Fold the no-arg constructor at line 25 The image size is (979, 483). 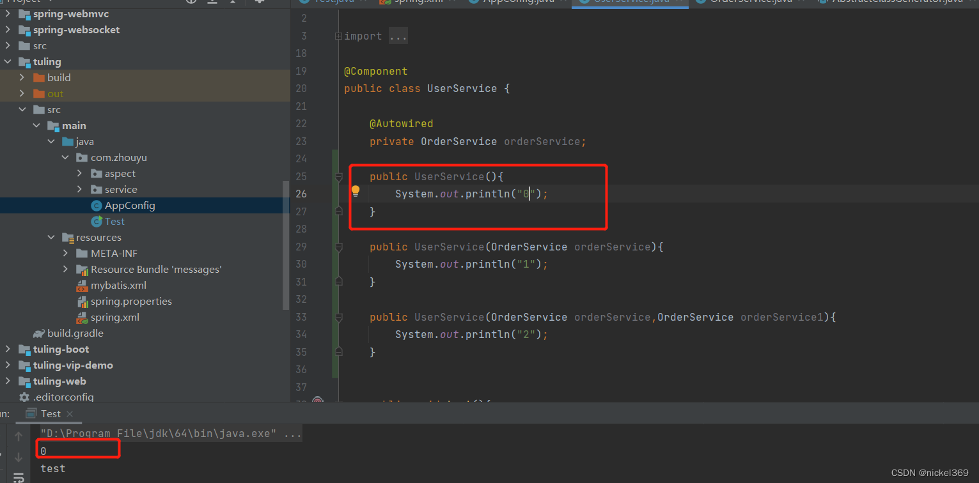[x=339, y=177]
